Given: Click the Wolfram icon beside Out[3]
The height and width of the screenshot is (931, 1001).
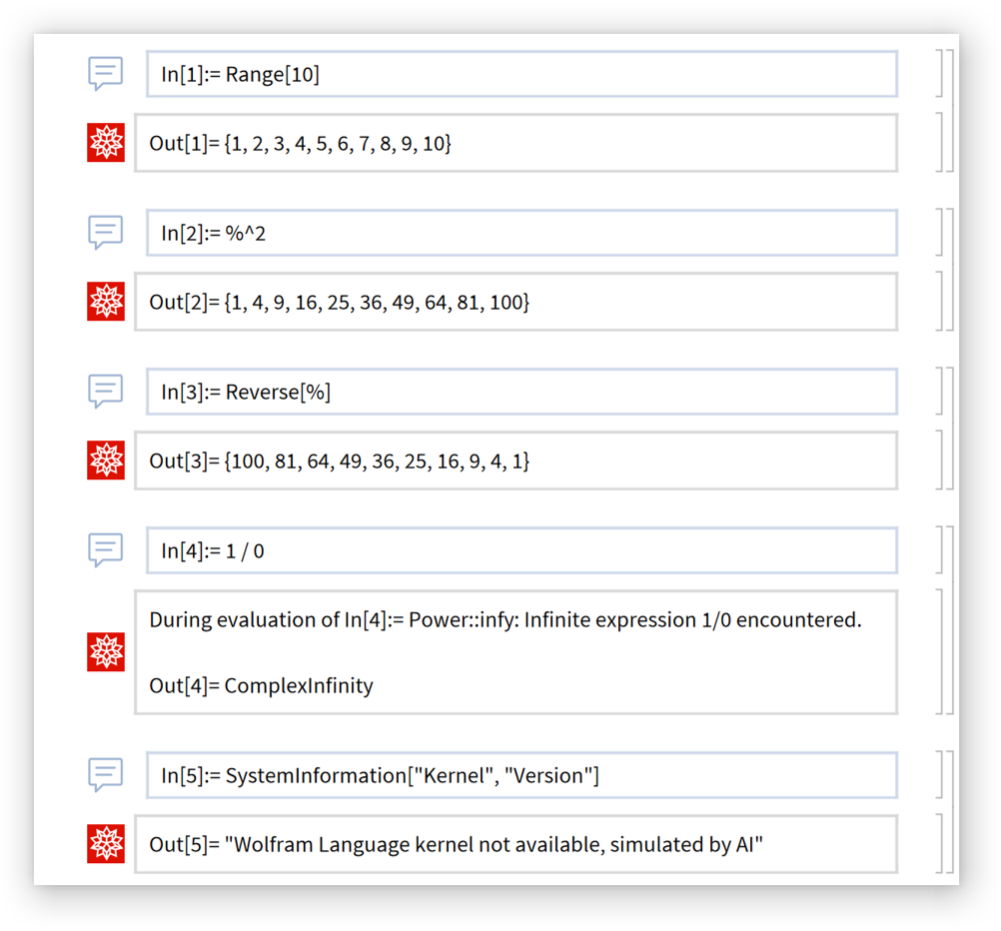Looking at the screenshot, I should [106, 460].
